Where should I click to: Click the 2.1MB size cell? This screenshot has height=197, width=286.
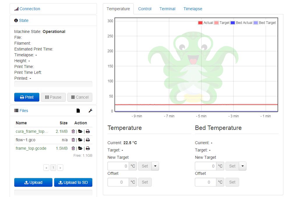click(62, 131)
